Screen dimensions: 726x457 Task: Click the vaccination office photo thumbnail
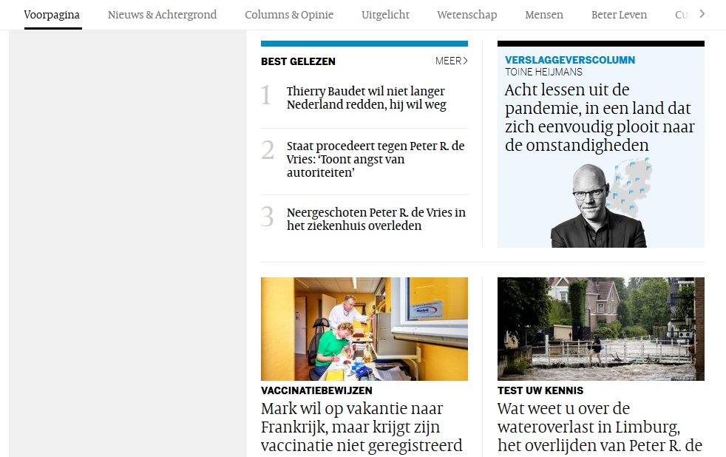tap(364, 329)
